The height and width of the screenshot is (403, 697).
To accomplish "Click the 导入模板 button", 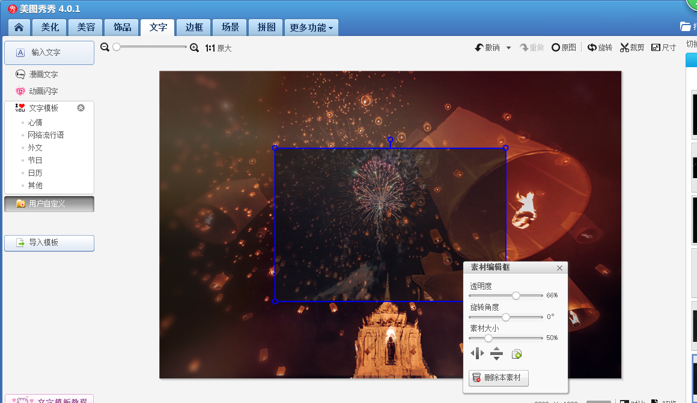I will 49,243.
